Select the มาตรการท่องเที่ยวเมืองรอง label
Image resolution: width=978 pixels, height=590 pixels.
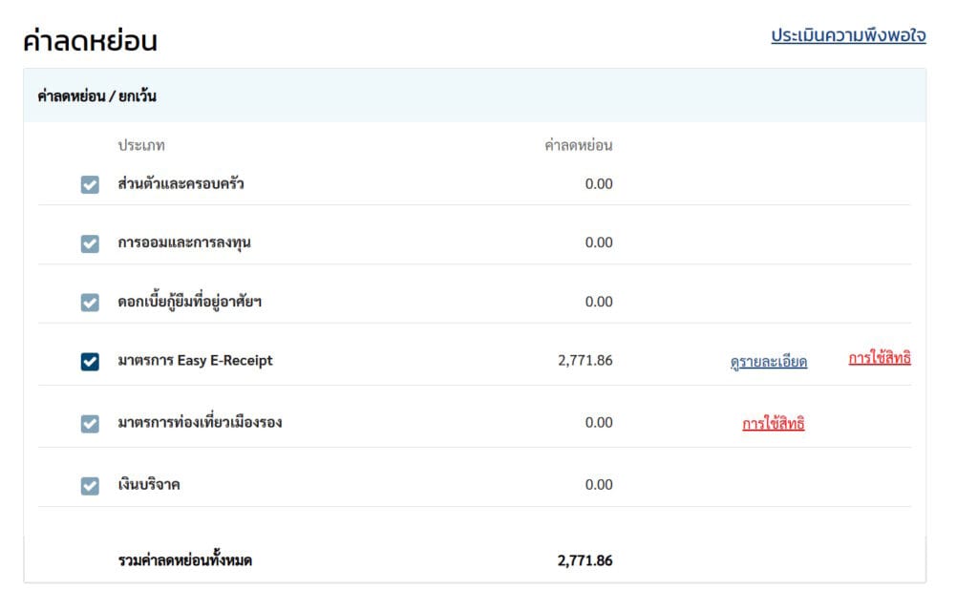tap(200, 422)
